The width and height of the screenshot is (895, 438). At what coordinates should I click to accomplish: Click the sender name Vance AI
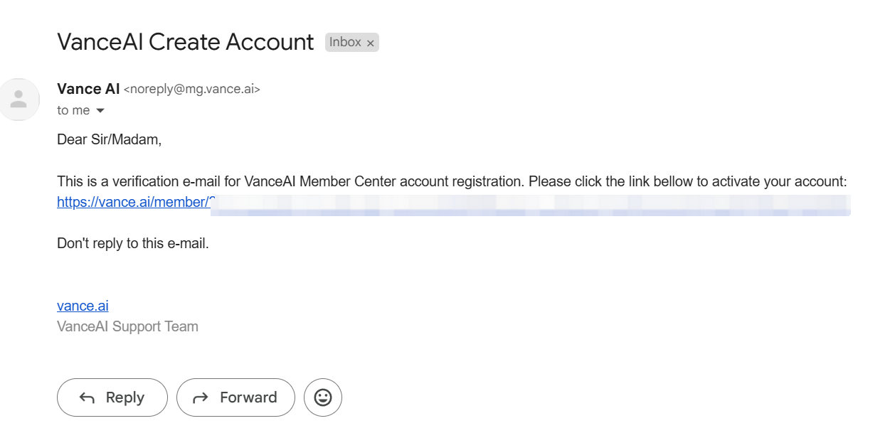click(88, 89)
